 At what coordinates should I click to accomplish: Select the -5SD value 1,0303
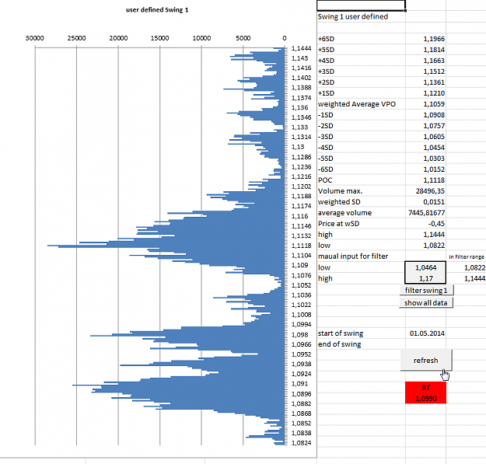(x=434, y=159)
